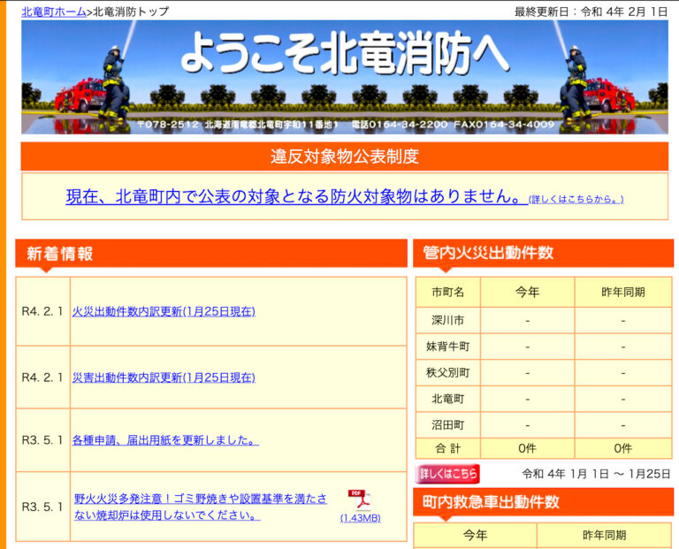This screenshot has width=679, height=549.
Task: Open the 各種申請、届出用紙を更新しました link
Action: point(165,439)
